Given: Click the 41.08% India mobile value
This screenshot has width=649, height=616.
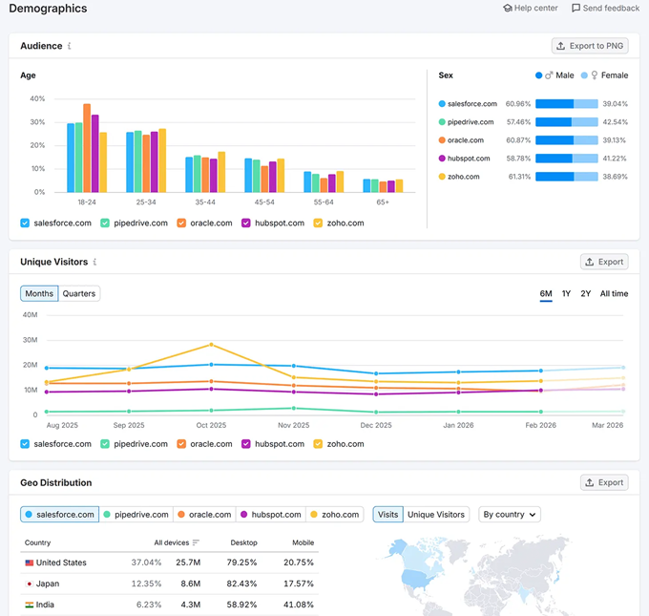Looking at the screenshot, I should pos(299,605).
